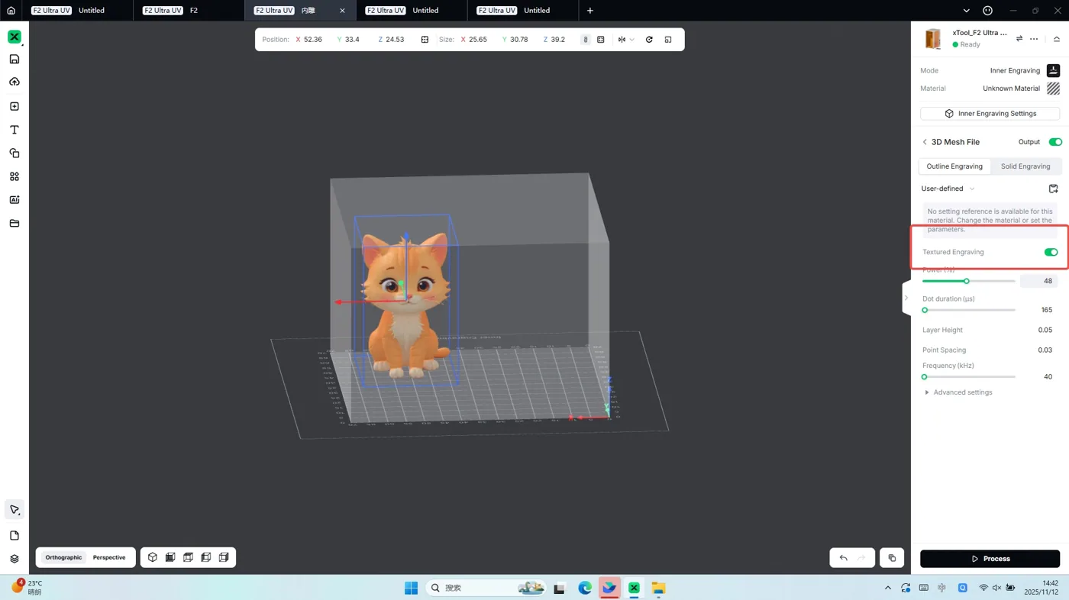The height and width of the screenshot is (600, 1069).
Task: Switch to Orthographic view
Action: (x=63, y=557)
